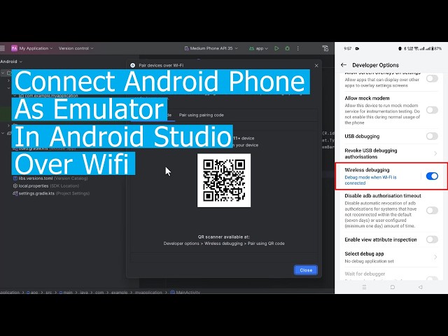Click the Developer Options title text

coord(375,65)
